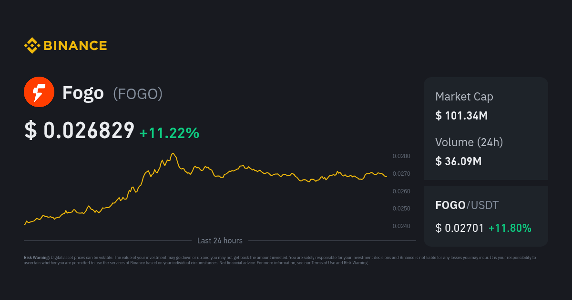Click the Market Cap label
Viewport: 572px width, 300px height.
464,97
